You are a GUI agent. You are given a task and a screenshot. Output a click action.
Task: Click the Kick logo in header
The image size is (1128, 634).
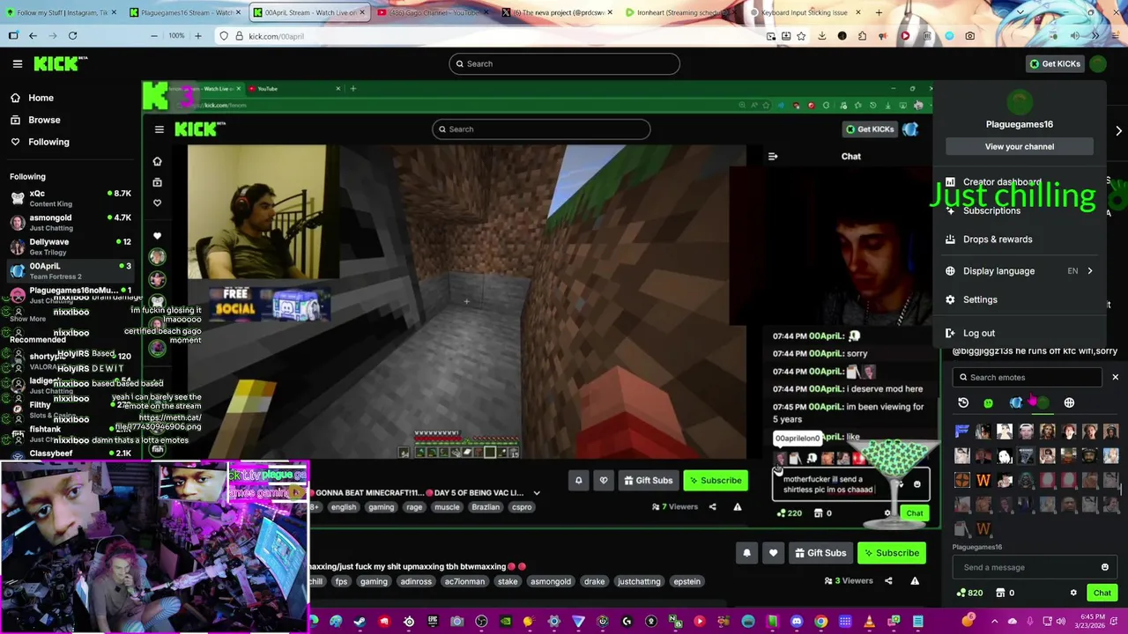point(60,63)
